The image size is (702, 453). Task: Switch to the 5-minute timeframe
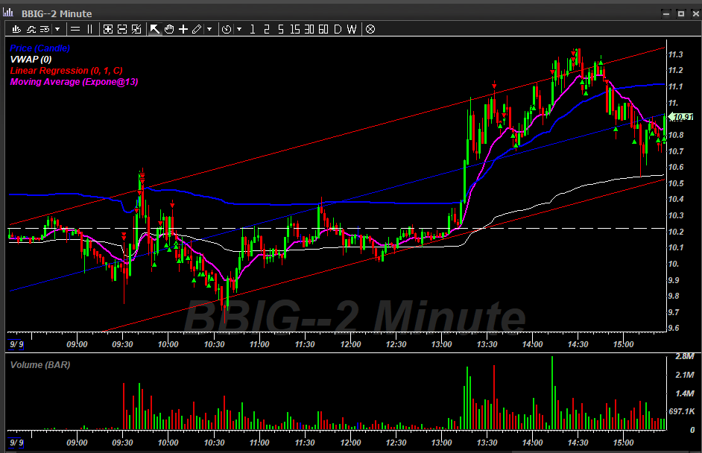point(279,29)
